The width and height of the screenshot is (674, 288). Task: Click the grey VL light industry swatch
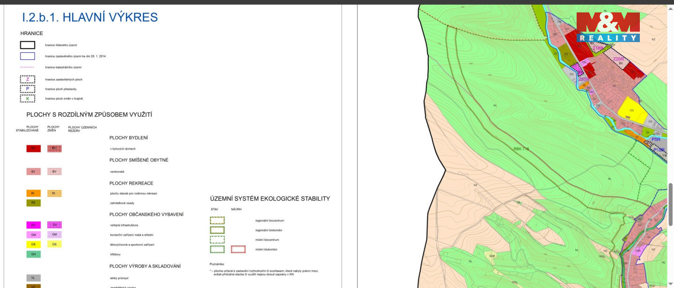click(x=33, y=278)
